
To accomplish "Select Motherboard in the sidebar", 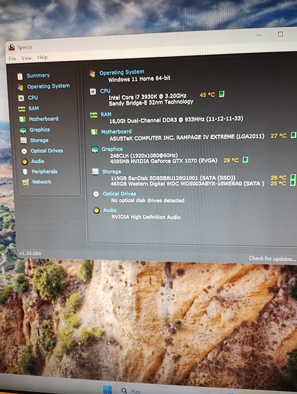I will [x=44, y=119].
